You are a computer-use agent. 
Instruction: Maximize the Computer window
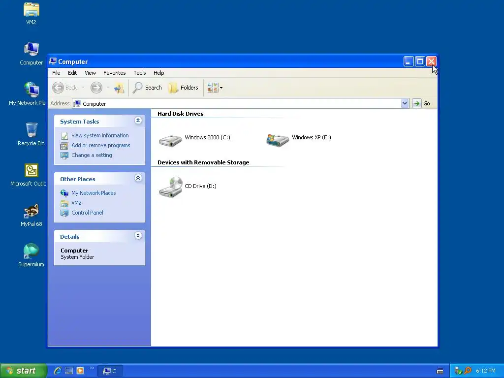coord(420,62)
